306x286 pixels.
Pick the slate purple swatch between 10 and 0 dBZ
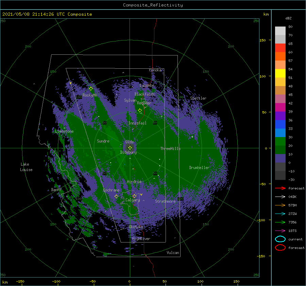click(x=280, y=158)
